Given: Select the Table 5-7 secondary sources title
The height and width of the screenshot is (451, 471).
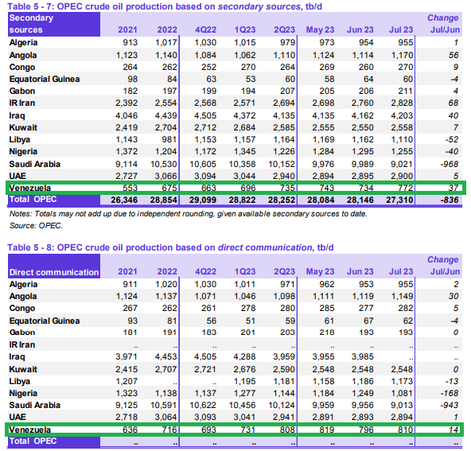Looking at the screenshot, I should pos(165,6).
